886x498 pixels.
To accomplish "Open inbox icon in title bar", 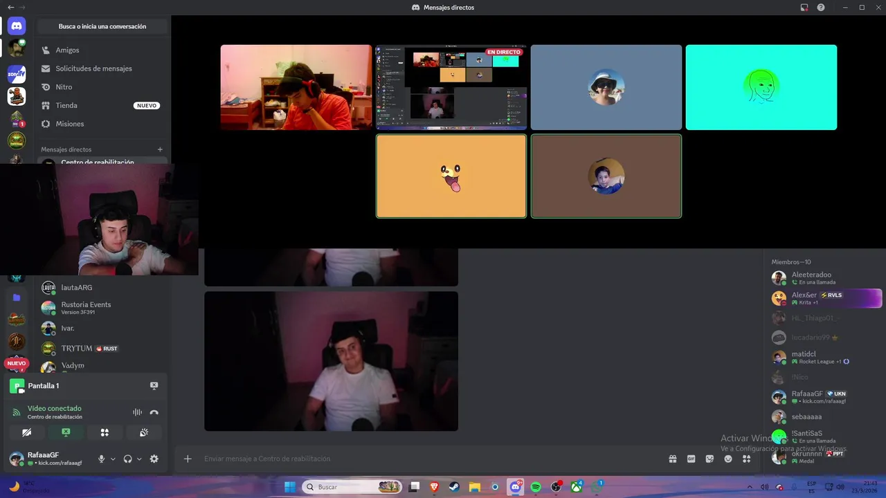I will point(804,7).
